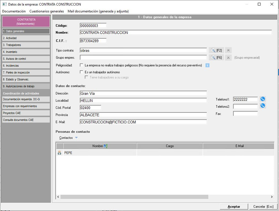Clear the Tipo contrata field with X icon

[228, 50]
